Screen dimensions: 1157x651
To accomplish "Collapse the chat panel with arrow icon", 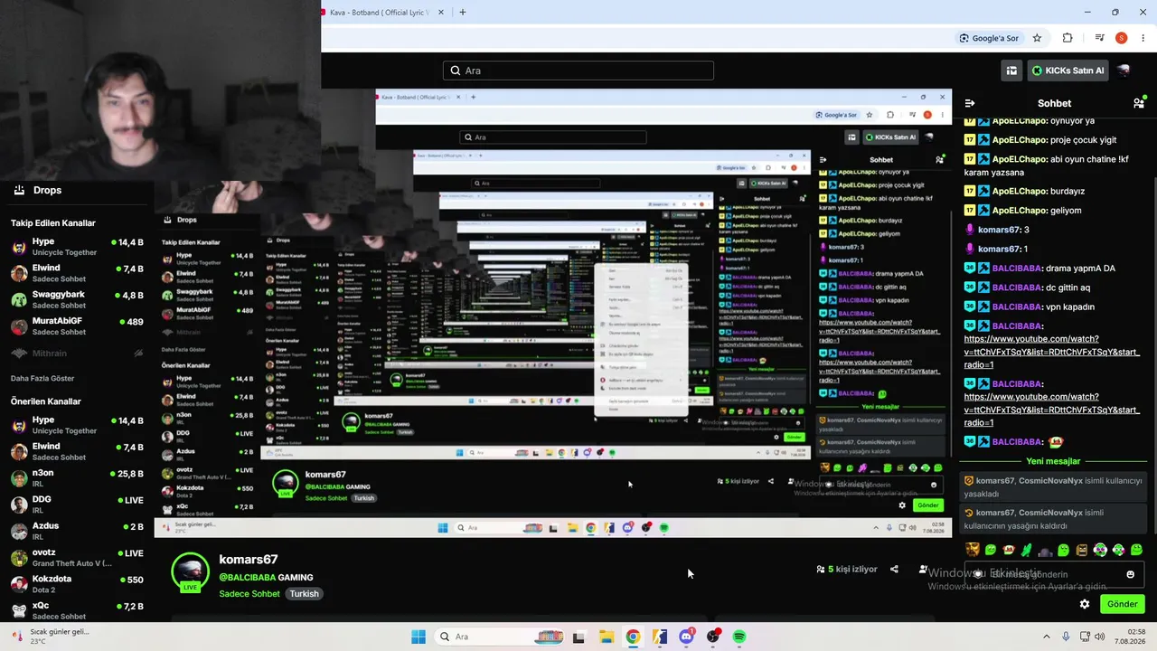I will click(969, 103).
